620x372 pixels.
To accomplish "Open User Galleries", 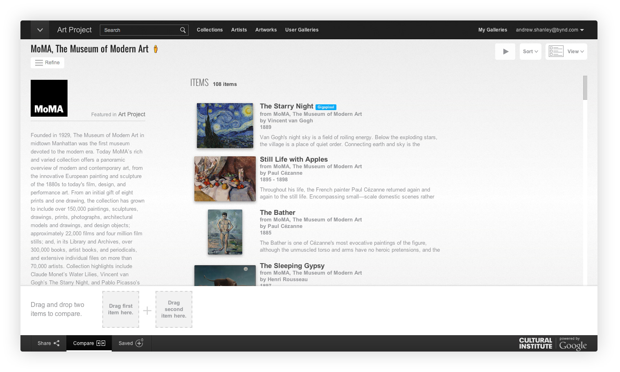I will [302, 30].
